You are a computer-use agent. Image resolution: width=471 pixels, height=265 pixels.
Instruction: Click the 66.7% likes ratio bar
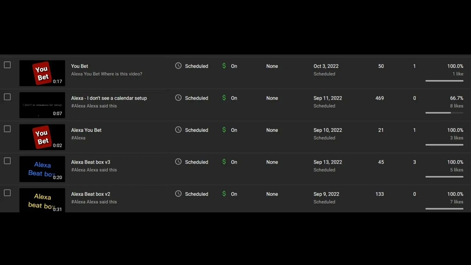(x=444, y=113)
